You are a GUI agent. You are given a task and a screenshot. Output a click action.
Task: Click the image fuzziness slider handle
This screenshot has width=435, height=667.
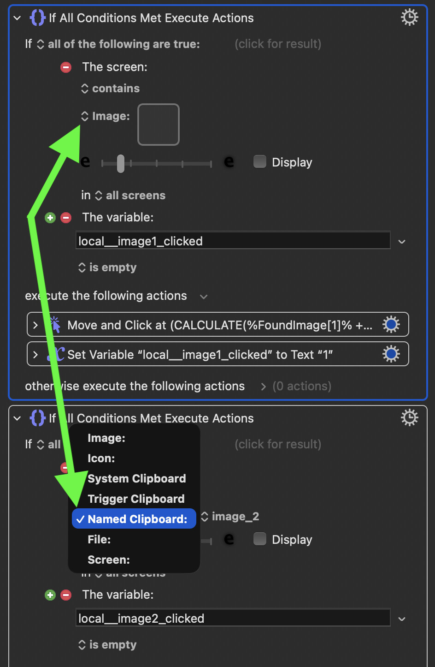tap(121, 163)
